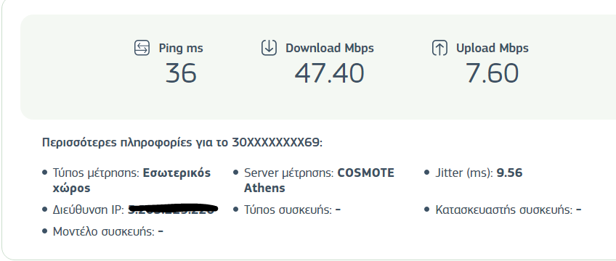Click the upload value 7.60
The width and height of the screenshot is (616, 261).
coord(493,73)
